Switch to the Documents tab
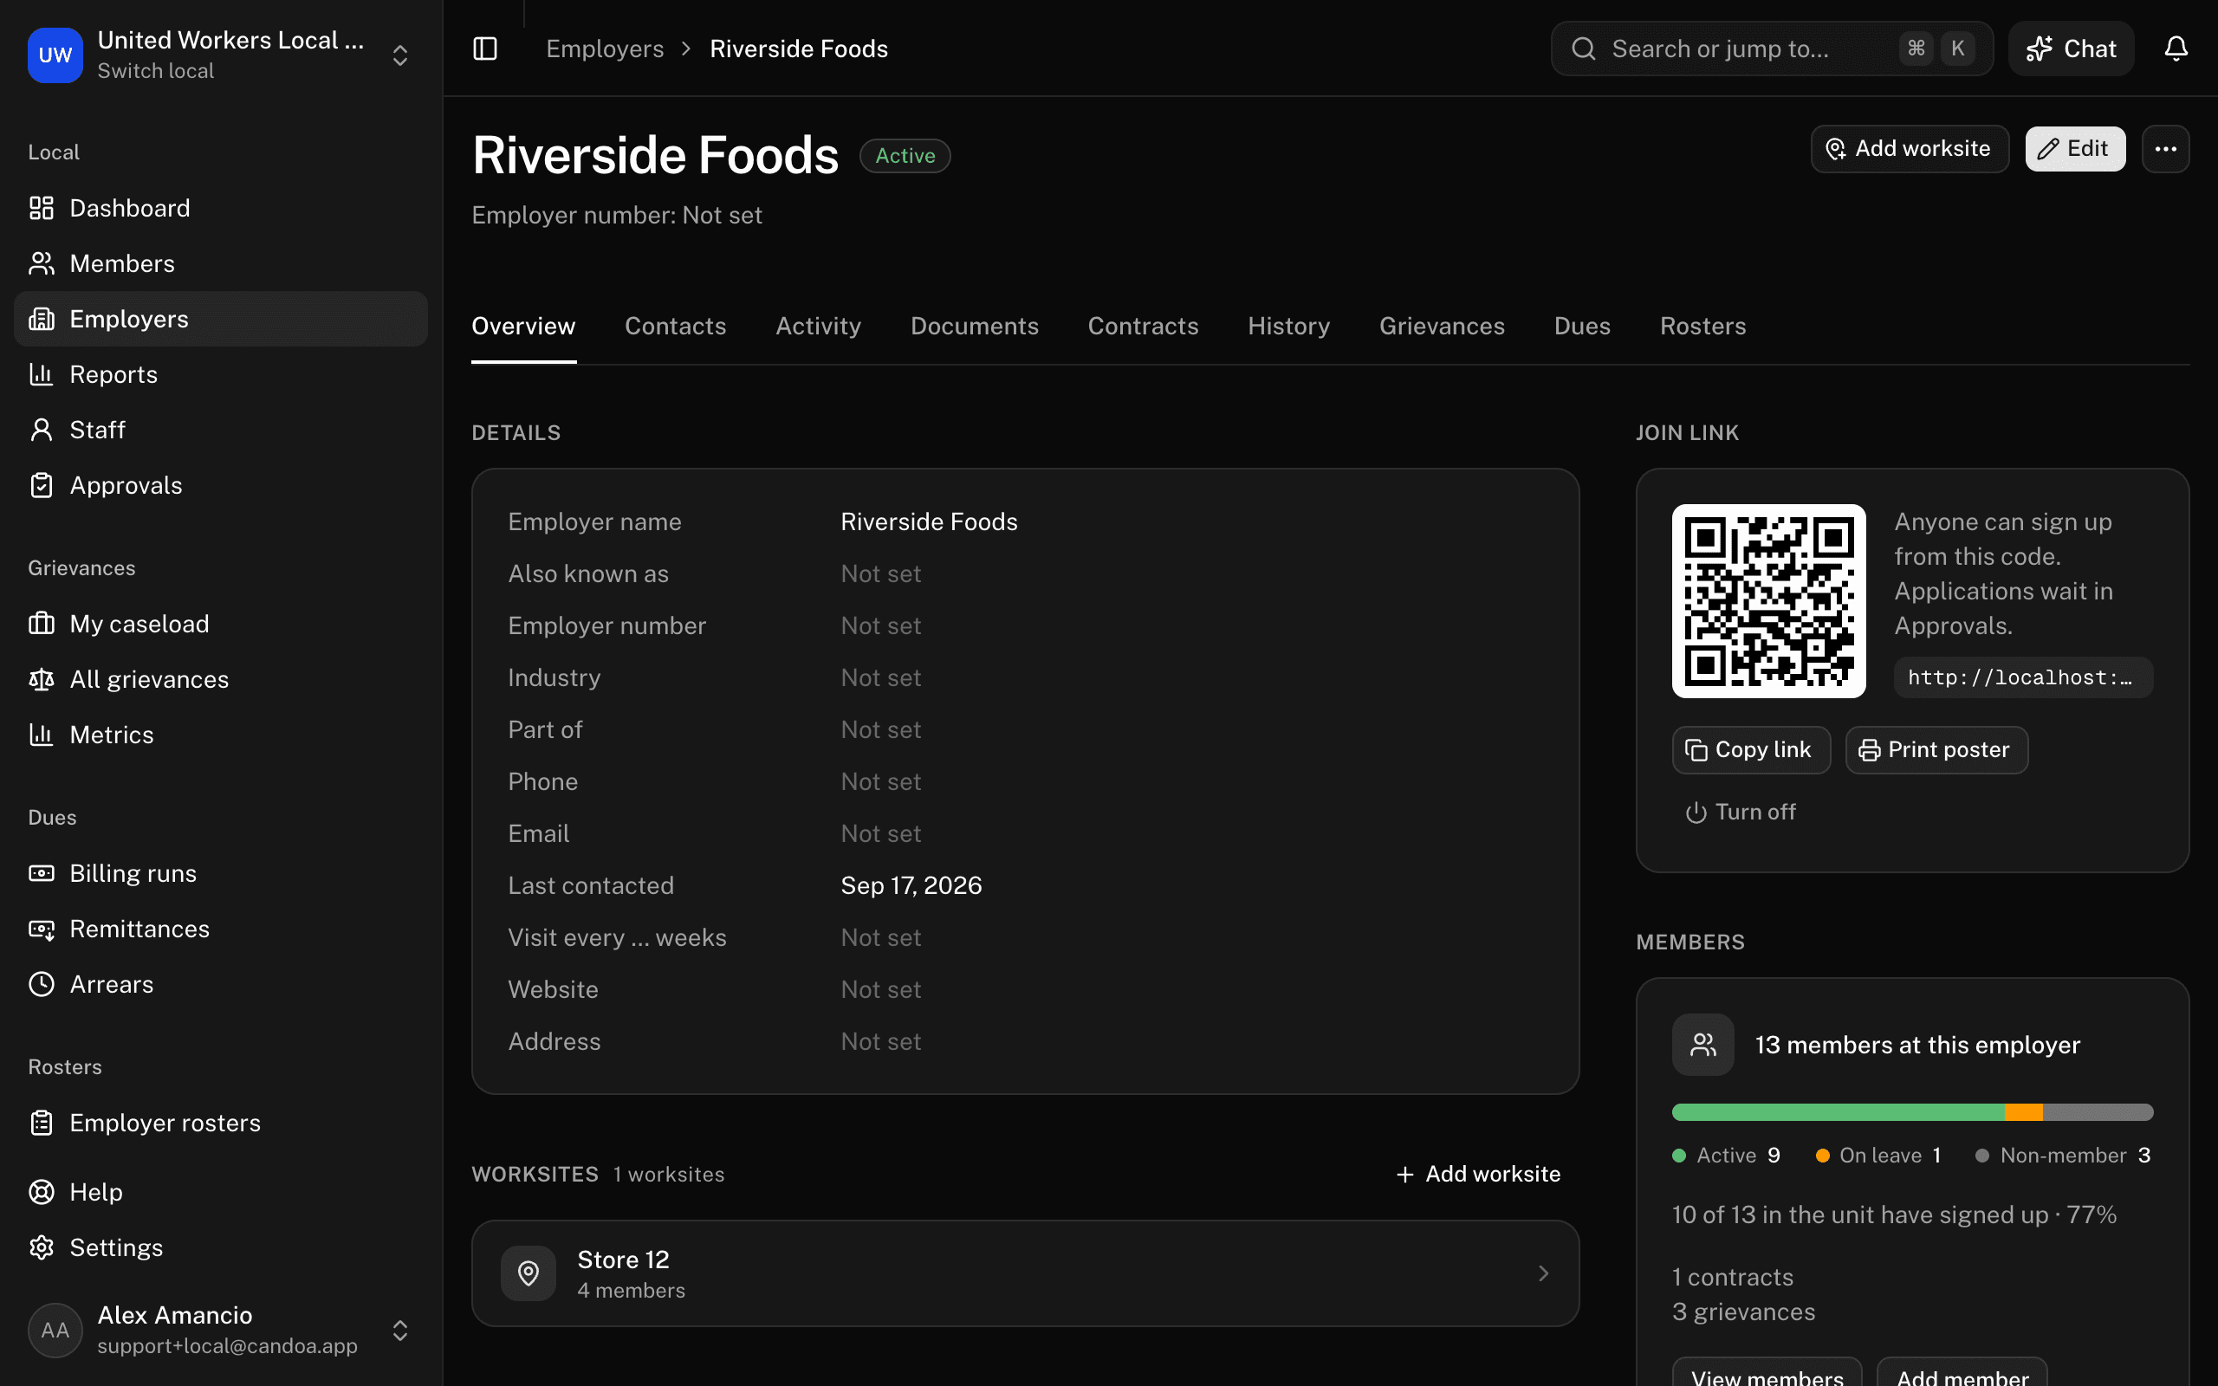Viewport: 2218px width, 1386px height. (974, 327)
